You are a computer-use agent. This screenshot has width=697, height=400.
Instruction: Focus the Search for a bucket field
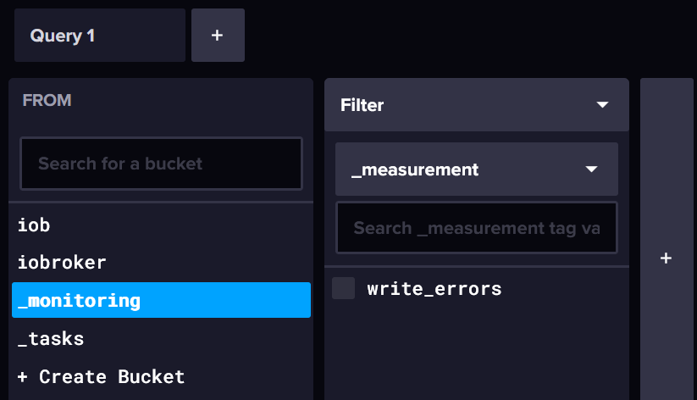pos(162,164)
